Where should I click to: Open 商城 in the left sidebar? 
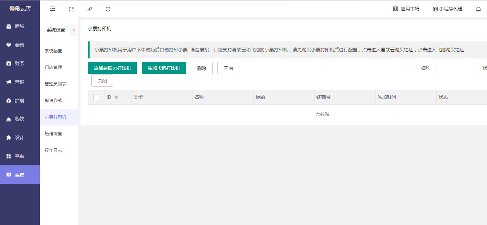(19, 27)
